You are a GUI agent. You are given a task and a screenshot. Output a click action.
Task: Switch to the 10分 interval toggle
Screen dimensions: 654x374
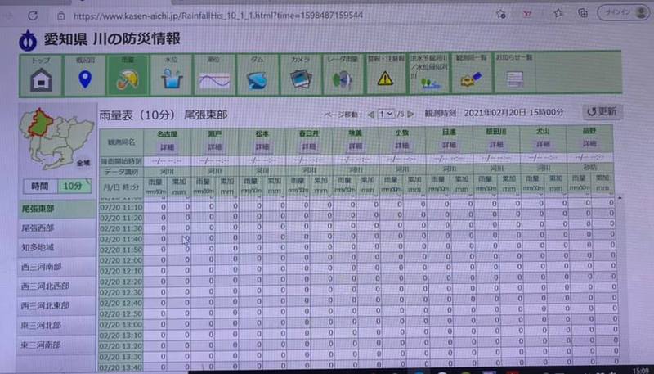pyautogui.click(x=74, y=186)
